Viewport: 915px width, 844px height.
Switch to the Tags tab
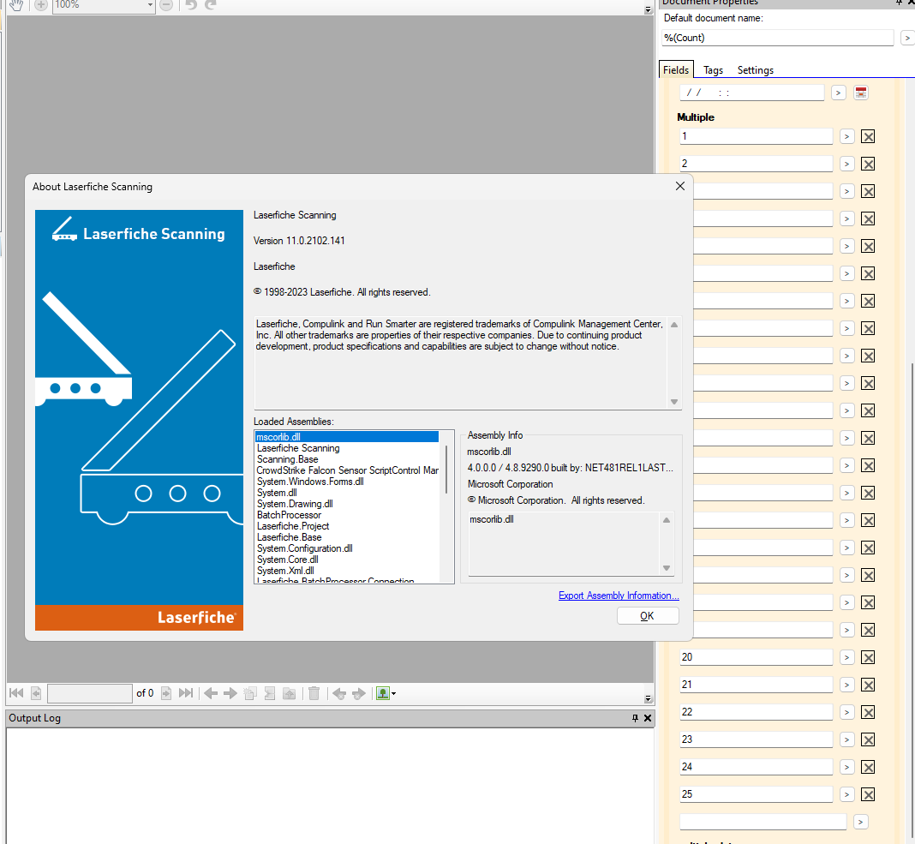(713, 70)
